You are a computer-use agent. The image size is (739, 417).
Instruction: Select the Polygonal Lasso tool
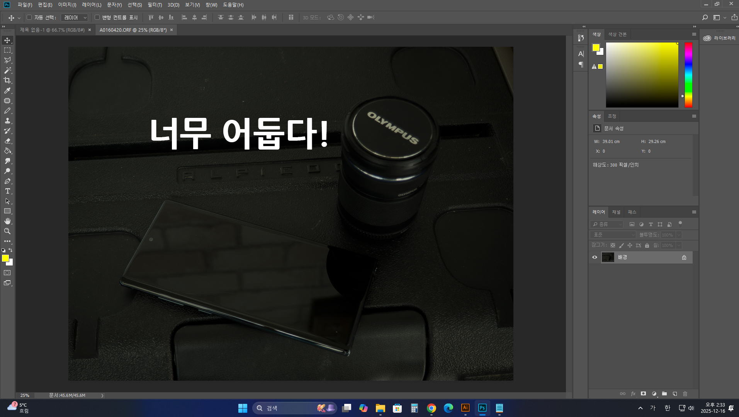7,60
